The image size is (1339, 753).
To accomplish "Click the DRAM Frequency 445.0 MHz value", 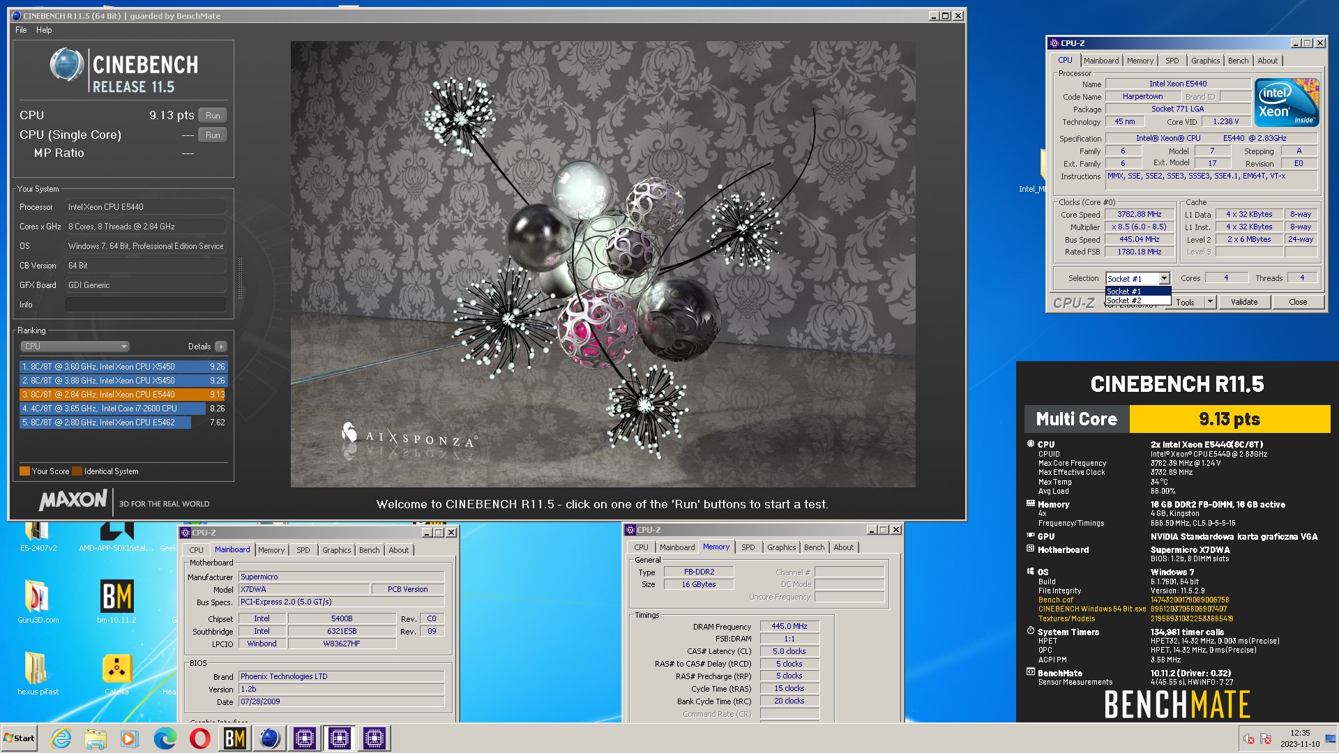I will pos(789,626).
